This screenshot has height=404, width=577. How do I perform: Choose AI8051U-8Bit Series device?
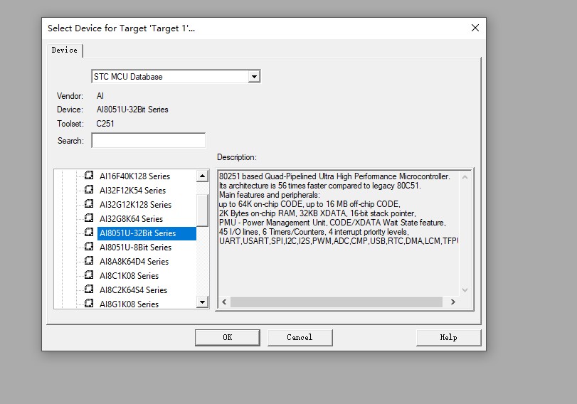coord(135,248)
